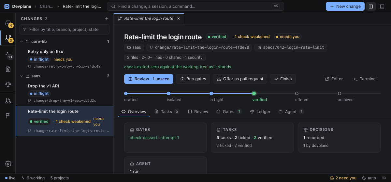Click the change/rate-limit-the-login-route-4fde28 branch chip
This screenshot has height=182, width=391.
coord(199,47)
